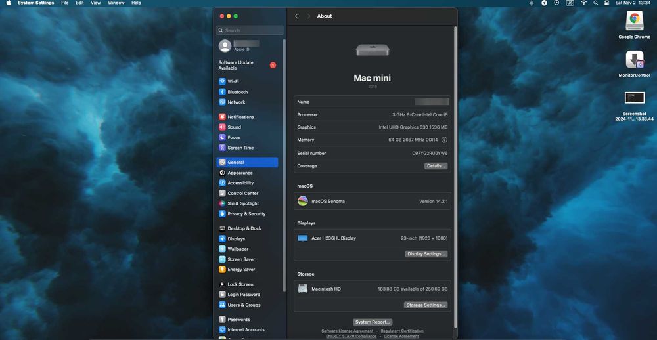The height and width of the screenshot is (340, 657).
Task: Click the macOS Sonoma row
Action: [373, 201]
